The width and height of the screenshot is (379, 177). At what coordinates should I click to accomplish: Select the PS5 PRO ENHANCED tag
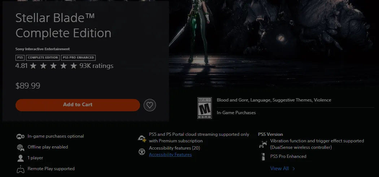(x=78, y=57)
